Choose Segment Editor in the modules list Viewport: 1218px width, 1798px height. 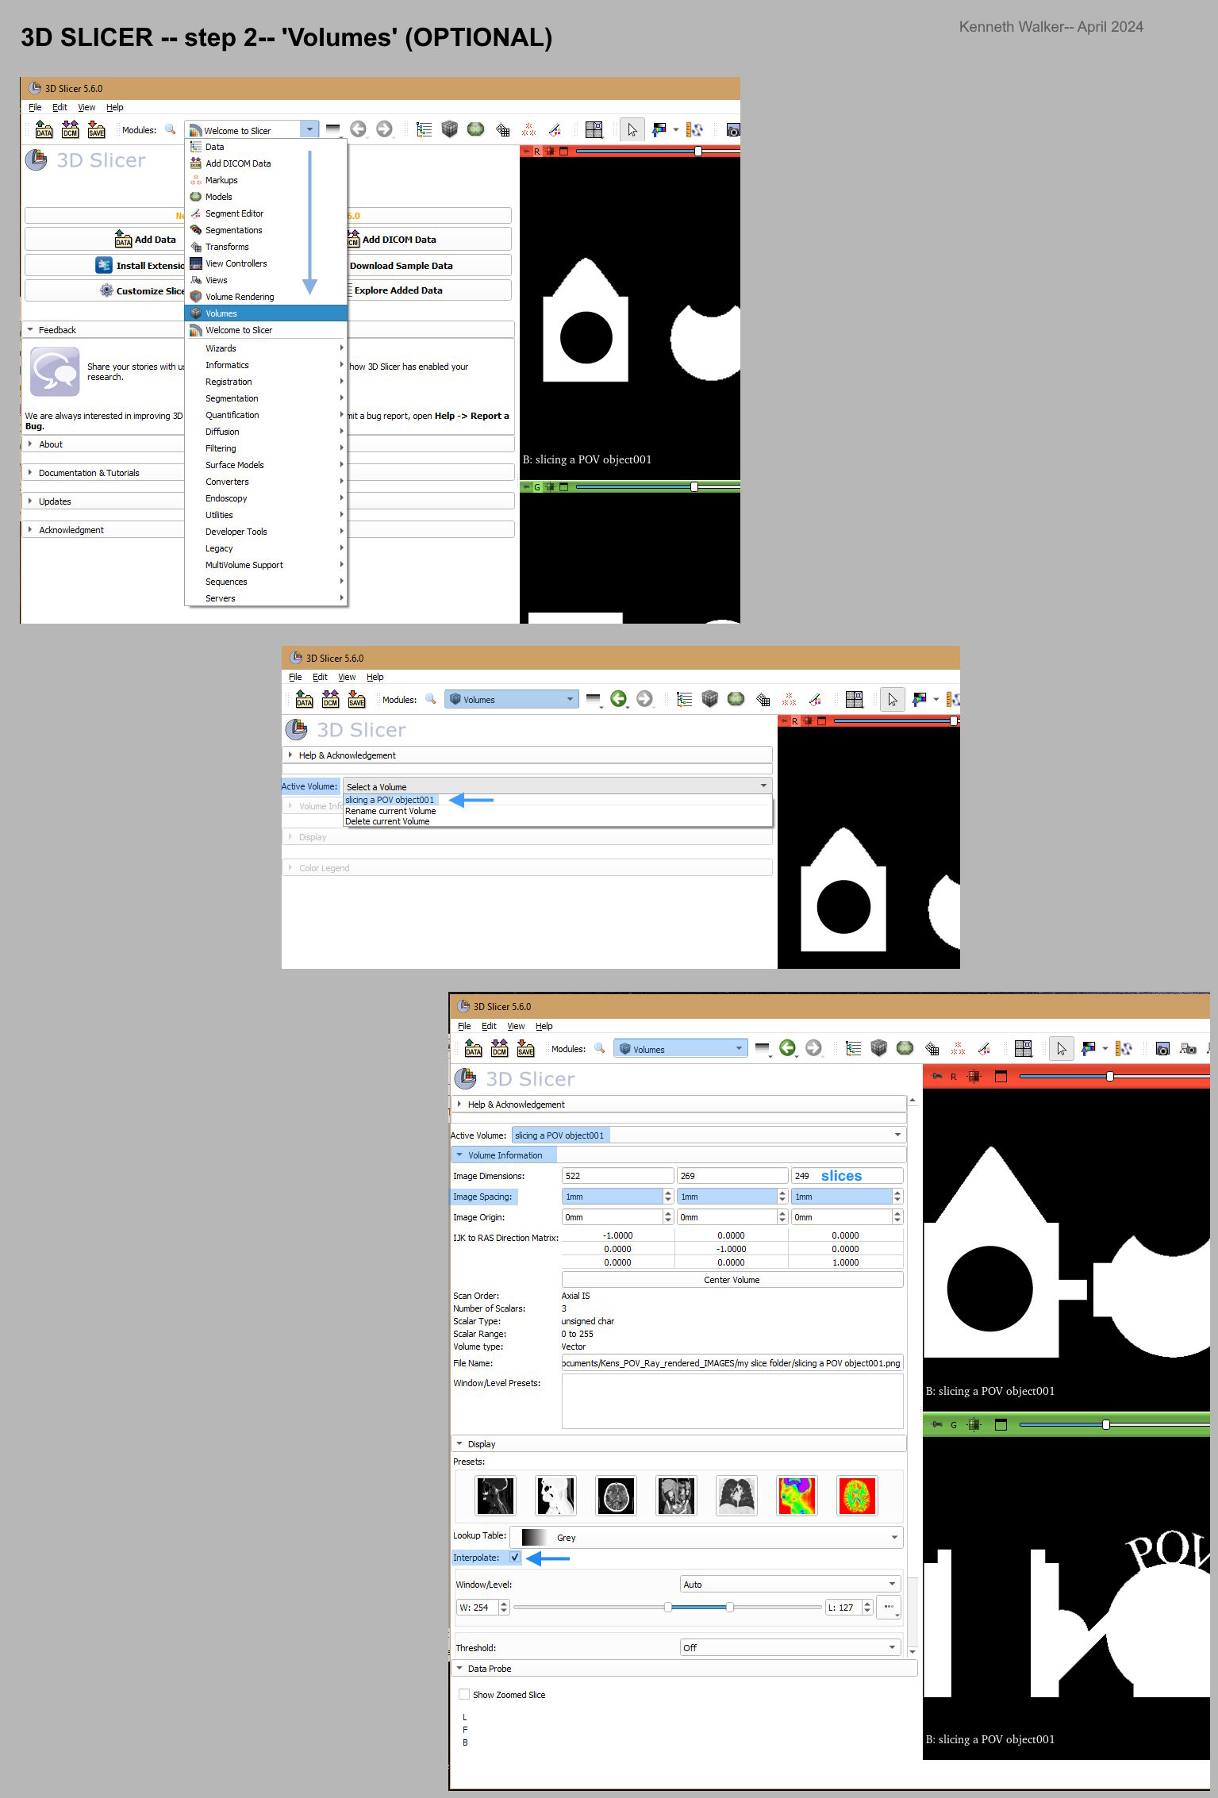point(234,213)
